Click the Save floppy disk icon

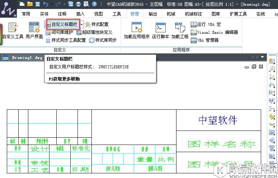tap(38, 4)
